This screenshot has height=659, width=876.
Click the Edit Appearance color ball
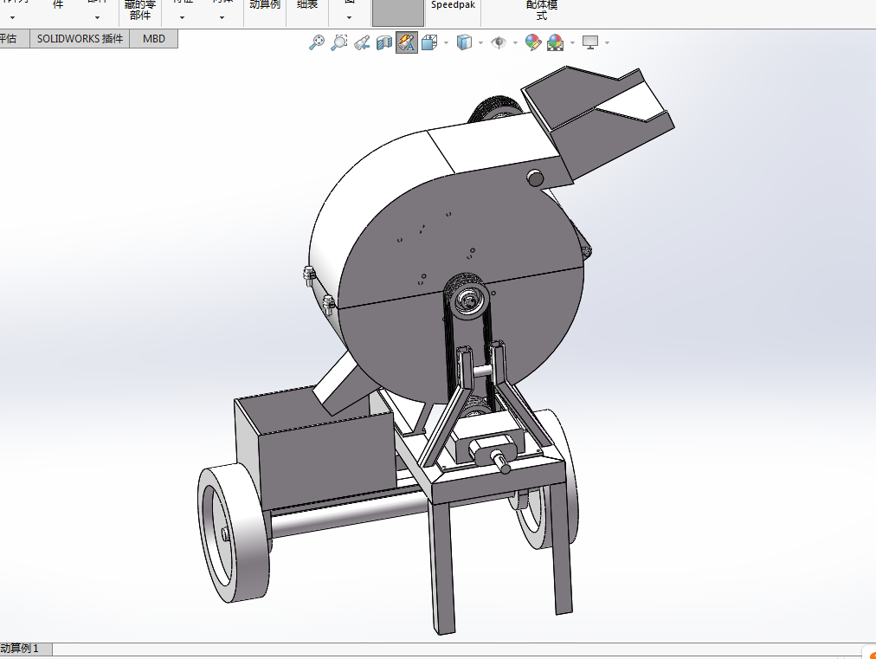pyautogui.click(x=533, y=42)
